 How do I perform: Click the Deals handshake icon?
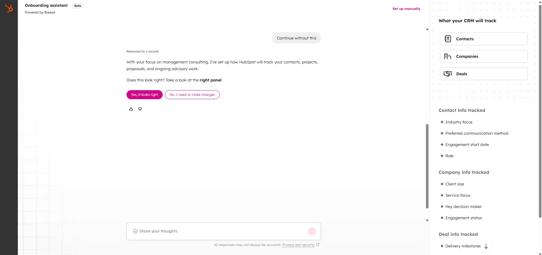pos(448,74)
